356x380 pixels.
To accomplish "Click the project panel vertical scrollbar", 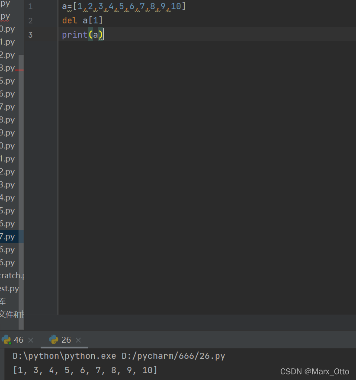I will click(21, 192).
